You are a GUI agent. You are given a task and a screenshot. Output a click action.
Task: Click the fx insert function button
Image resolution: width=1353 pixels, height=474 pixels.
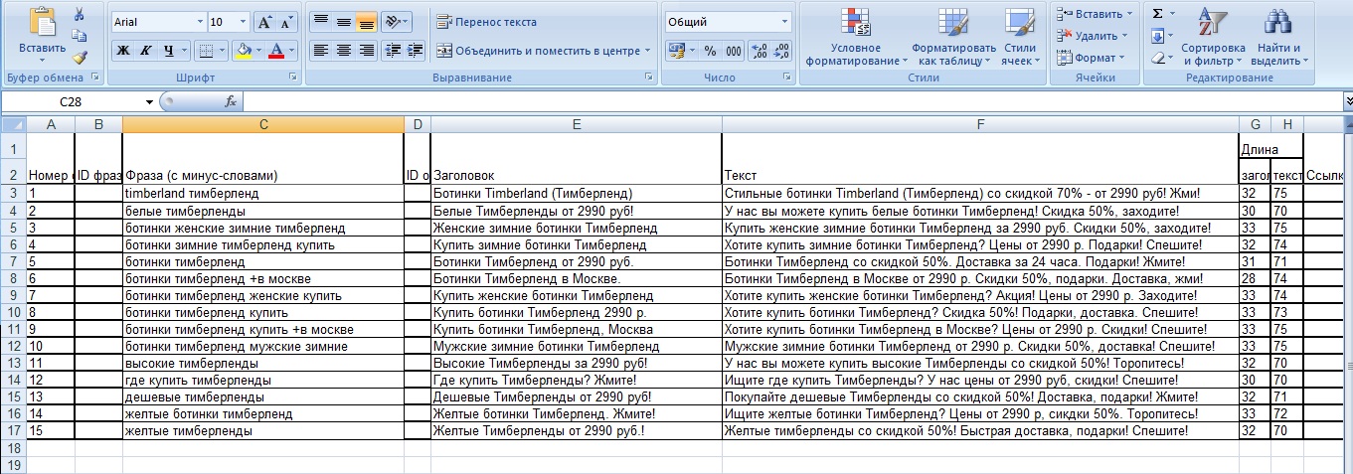(231, 101)
